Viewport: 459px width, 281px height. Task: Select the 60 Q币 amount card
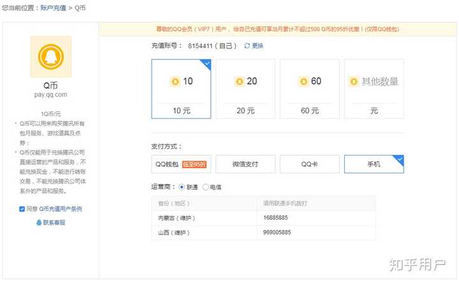310,89
